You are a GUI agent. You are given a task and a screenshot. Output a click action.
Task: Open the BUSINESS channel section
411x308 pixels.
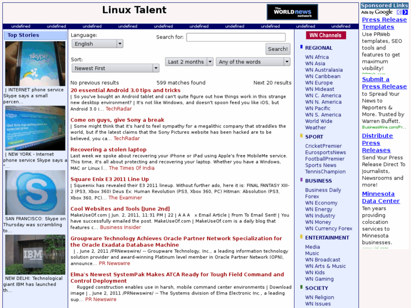coord(318,181)
